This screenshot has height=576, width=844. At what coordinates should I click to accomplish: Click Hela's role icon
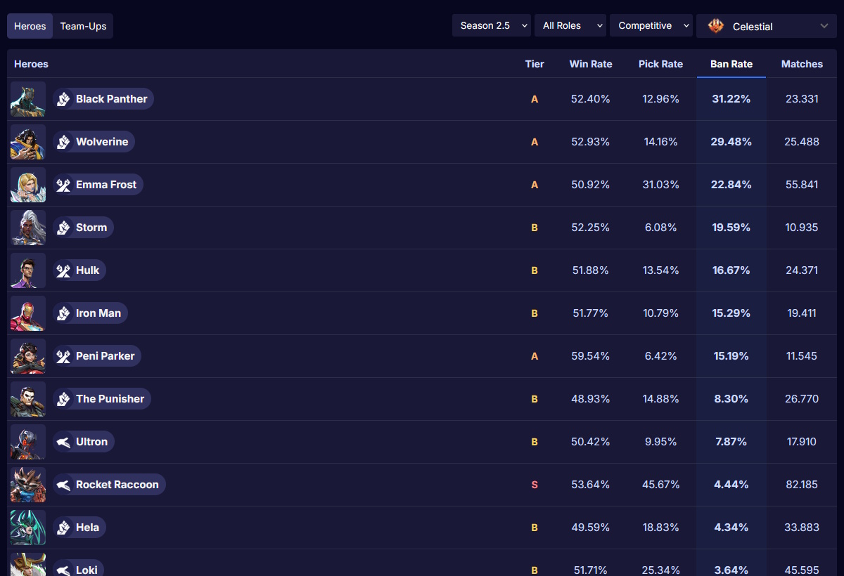64,528
